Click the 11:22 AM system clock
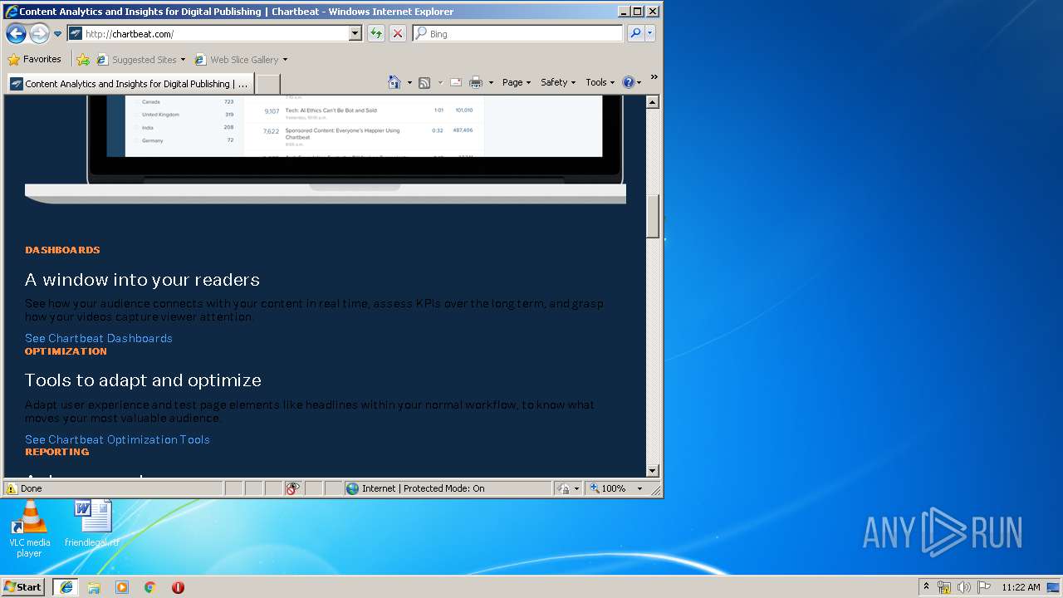 pos(1021,587)
